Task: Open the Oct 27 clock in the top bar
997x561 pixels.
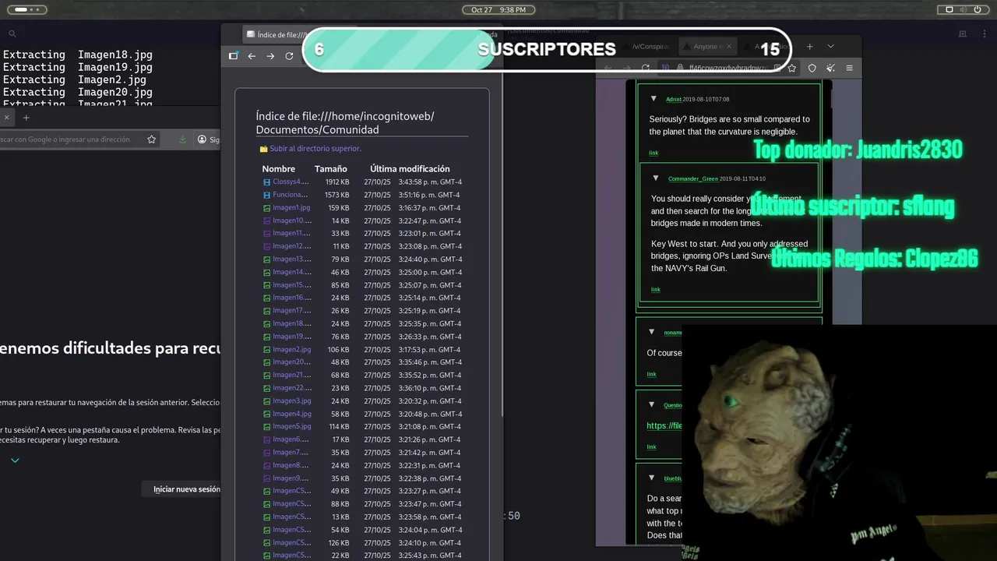Action: coord(498,9)
